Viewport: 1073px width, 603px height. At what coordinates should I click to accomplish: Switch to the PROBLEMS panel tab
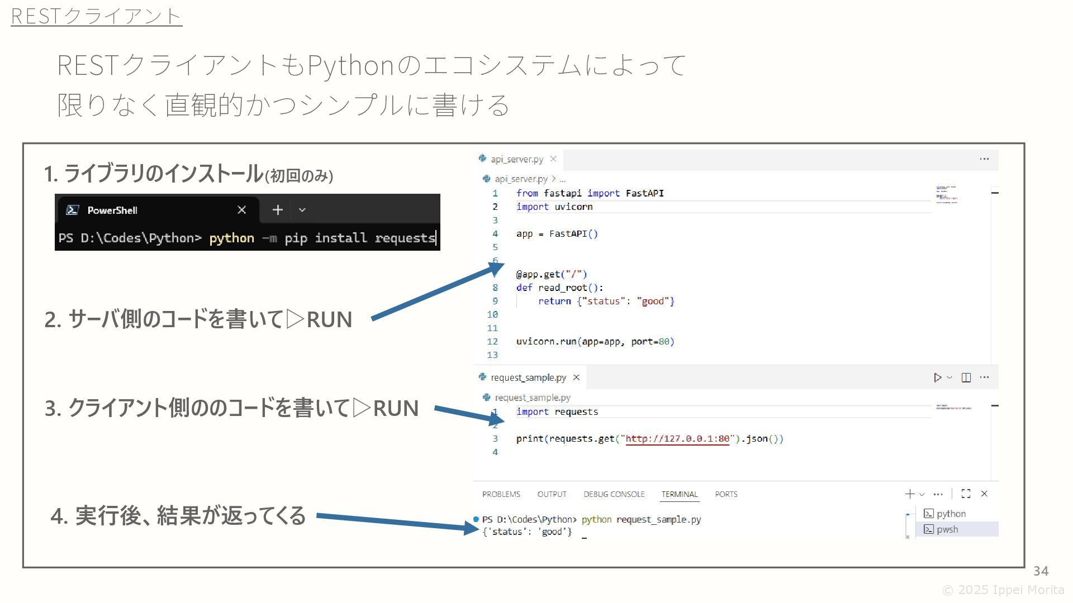click(x=501, y=494)
